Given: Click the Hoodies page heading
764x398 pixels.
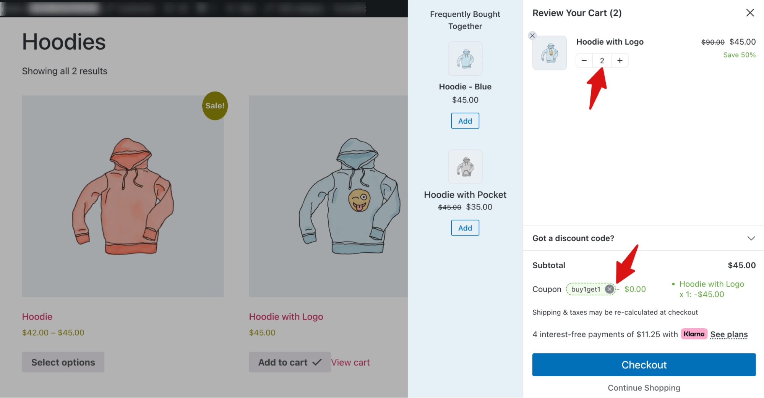Looking at the screenshot, I should [x=63, y=42].
